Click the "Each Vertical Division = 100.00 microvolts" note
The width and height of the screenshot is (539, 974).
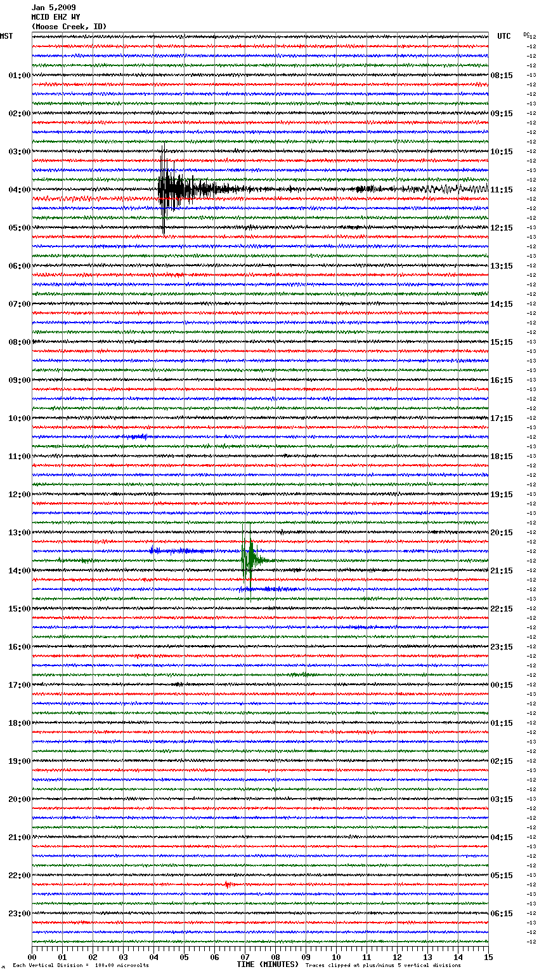pyautogui.click(x=81, y=966)
